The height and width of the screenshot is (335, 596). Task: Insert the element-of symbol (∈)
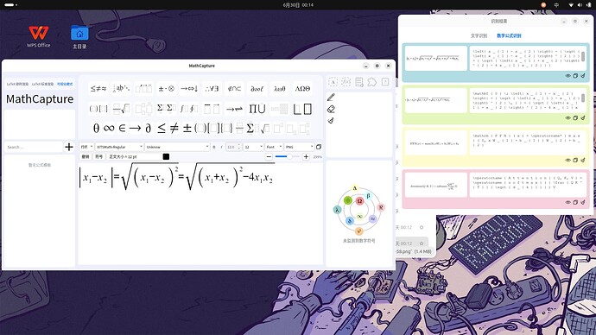click(122, 129)
